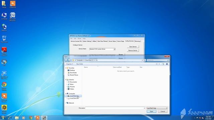Go back in the Open dialog

(x=66, y=60)
